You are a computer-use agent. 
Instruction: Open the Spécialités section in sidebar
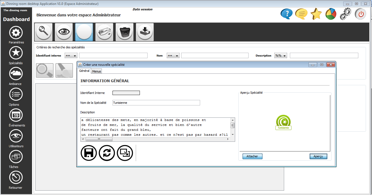tap(16, 53)
